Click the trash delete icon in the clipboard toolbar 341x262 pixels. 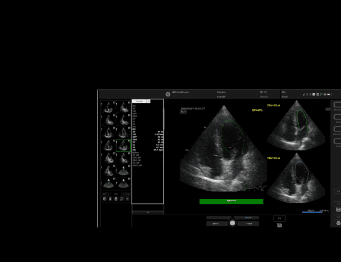(110, 199)
